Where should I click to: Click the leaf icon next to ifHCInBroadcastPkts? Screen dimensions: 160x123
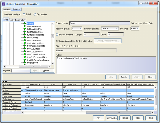tap(25, 46)
